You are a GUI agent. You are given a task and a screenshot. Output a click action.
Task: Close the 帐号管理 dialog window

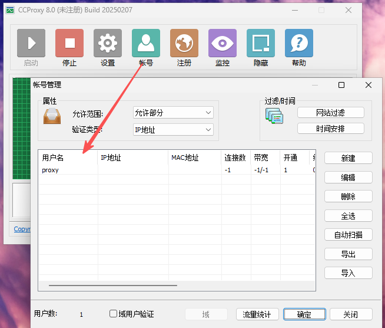pos(369,85)
